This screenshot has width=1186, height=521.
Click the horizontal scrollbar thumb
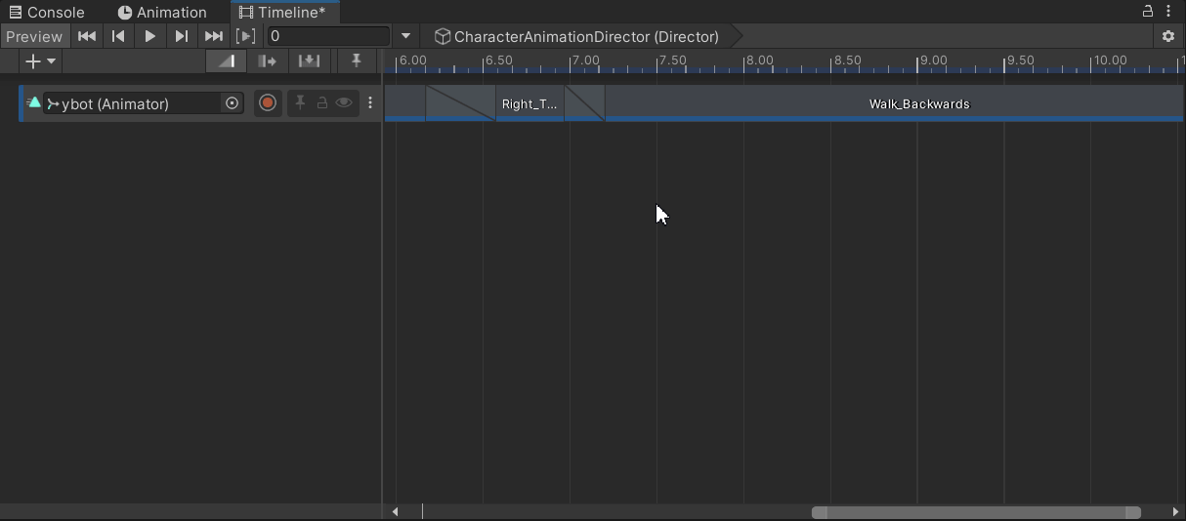point(976,512)
